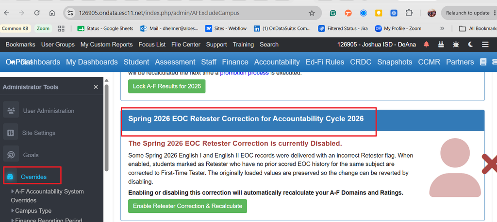Click the birthday cake icon
The height and width of the screenshot is (222, 497).
click(441, 44)
